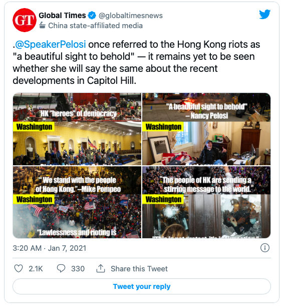Click the Tweet your reply button
Image resolution: width=283 pixels, height=306 pixels.
point(142,286)
